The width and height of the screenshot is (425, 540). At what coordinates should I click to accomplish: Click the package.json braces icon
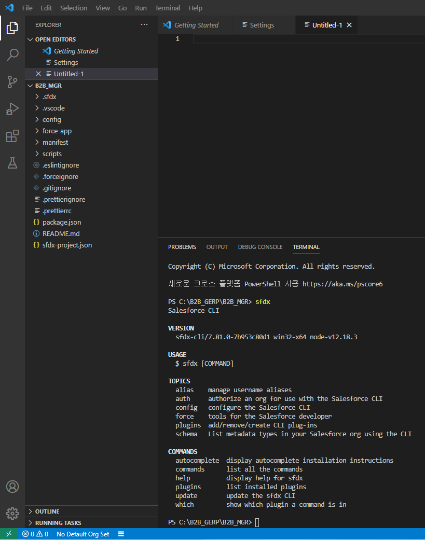coord(36,222)
